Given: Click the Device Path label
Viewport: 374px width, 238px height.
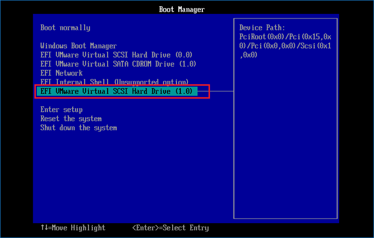Looking at the screenshot, I should pos(262,28).
